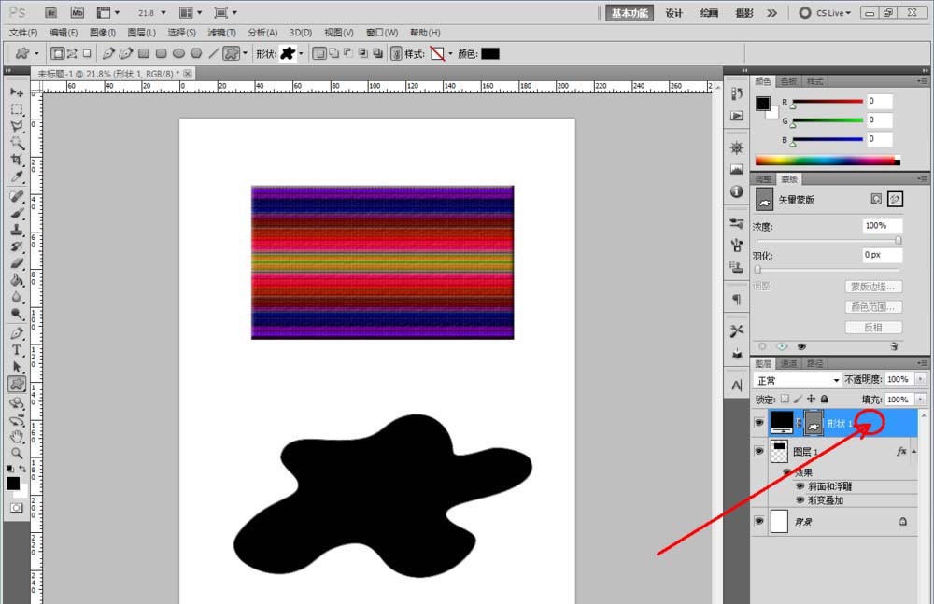Image resolution: width=934 pixels, height=604 pixels.
Task: Open the 窗口(W) menu
Action: pyautogui.click(x=382, y=32)
